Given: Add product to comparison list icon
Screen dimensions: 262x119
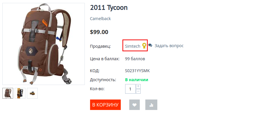Looking at the screenshot, I should 151,105.
